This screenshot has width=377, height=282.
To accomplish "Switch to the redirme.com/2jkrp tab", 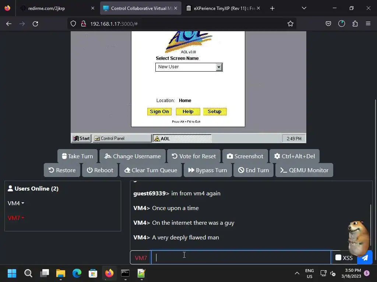I will 57,8.
